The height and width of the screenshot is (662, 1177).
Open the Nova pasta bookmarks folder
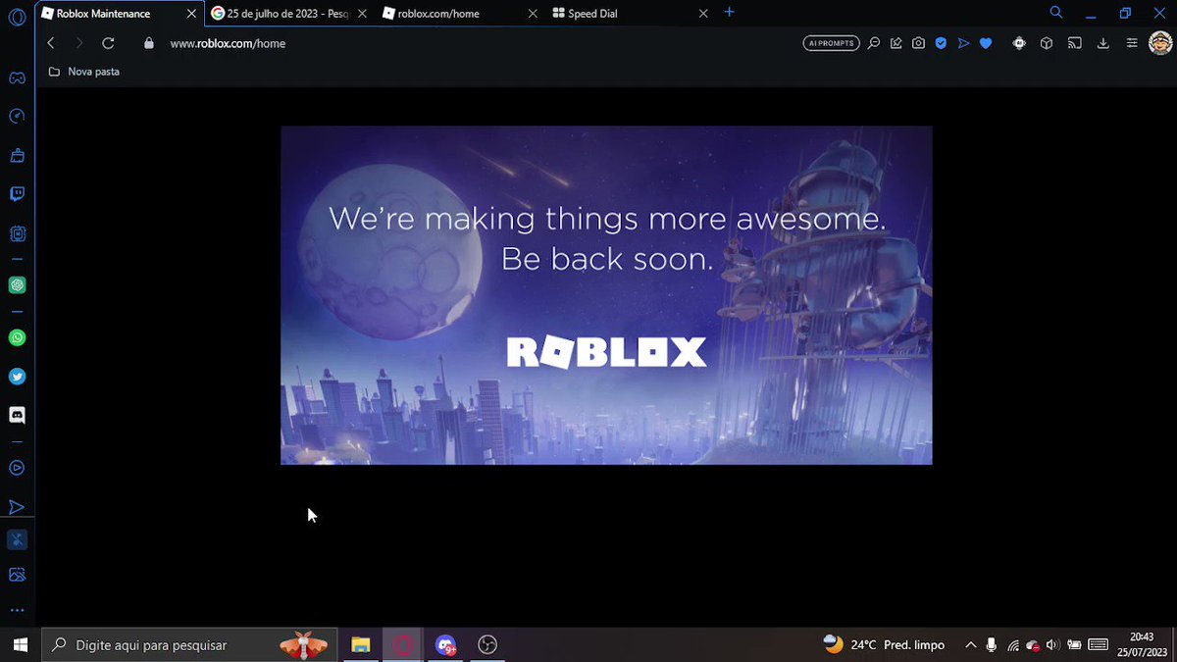pyautogui.click(x=84, y=72)
